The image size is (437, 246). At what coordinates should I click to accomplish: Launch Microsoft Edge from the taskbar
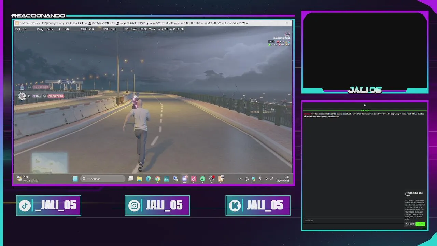pos(149,179)
